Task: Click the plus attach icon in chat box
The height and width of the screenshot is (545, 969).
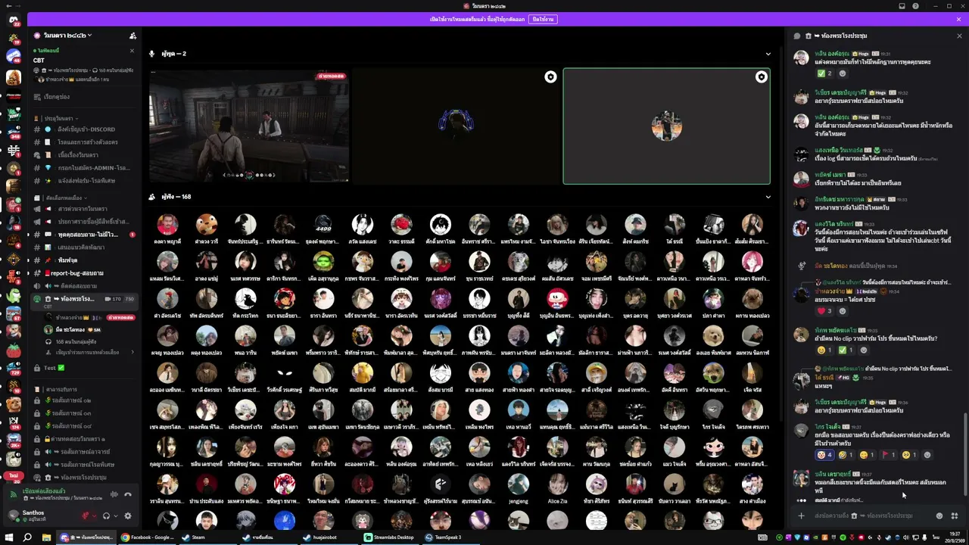Action: [x=801, y=515]
